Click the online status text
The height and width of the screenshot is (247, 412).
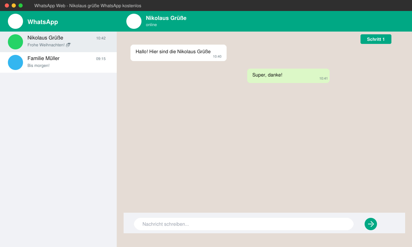pyautogui.click(x=151, y=25)
